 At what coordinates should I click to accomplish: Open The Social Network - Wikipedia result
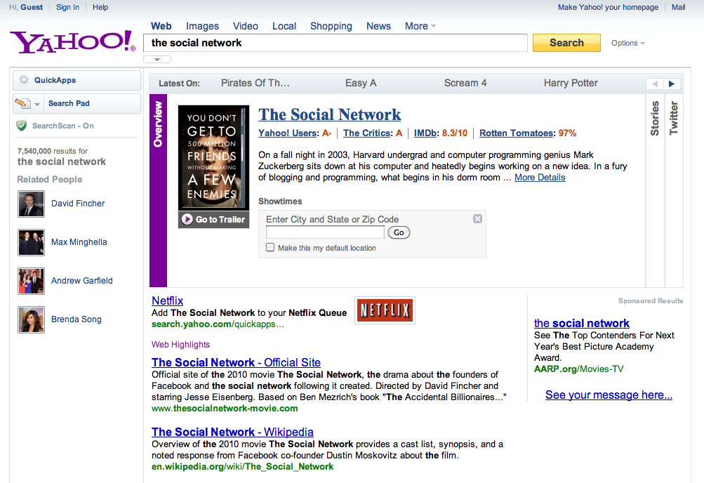[x=232, y=432]
